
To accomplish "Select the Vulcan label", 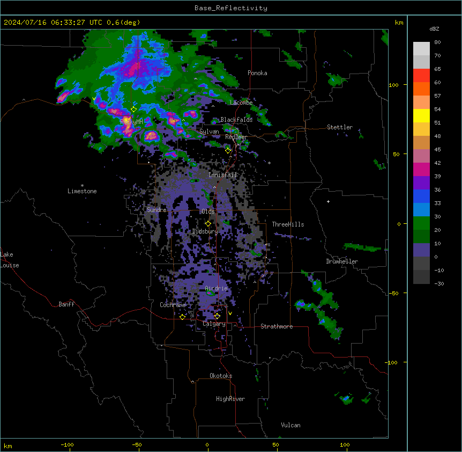I will click(290, 425).
